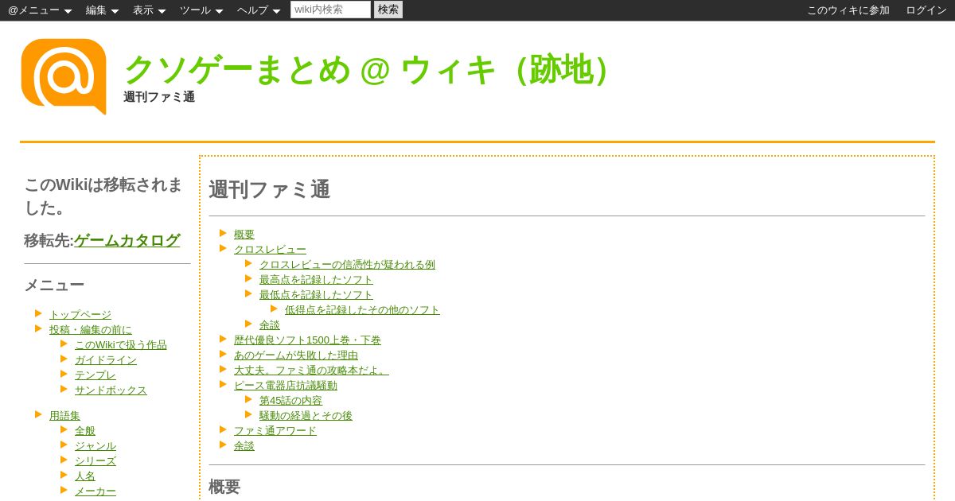Follow the ゲームカタログ relocation link
This screenshot has width=955, height=501.
127,240
